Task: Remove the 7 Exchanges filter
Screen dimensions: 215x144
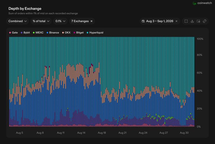Action: click(x=92, y=21)
